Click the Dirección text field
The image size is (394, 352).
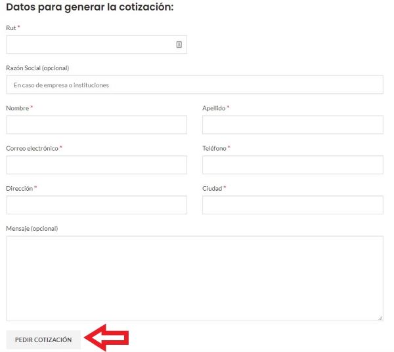tap(97, 205)
